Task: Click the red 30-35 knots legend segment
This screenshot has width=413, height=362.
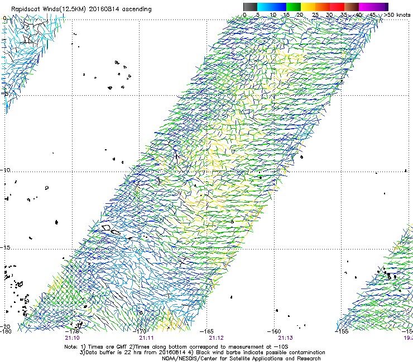Action: 337,7
